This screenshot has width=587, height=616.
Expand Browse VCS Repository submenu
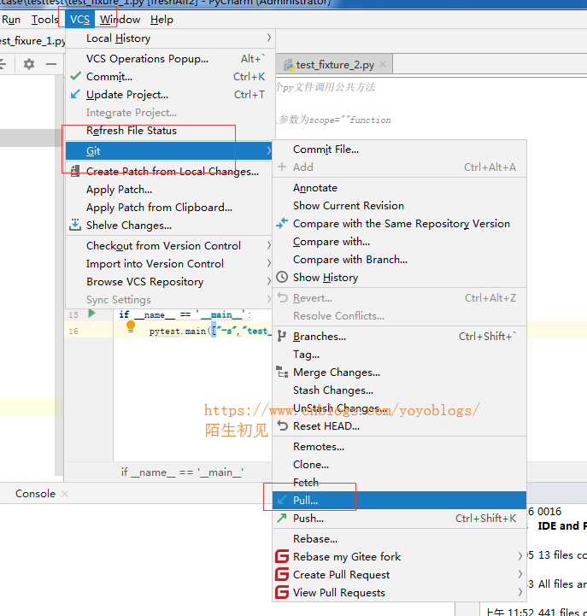point(169,281)
